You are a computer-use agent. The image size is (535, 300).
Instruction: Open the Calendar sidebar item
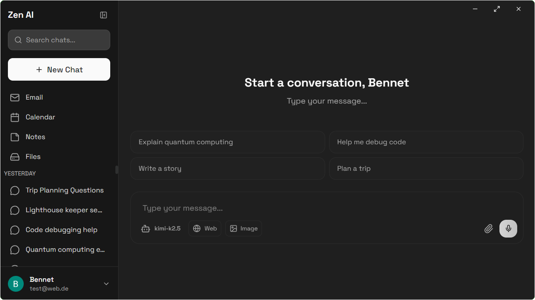click(59, 117)
